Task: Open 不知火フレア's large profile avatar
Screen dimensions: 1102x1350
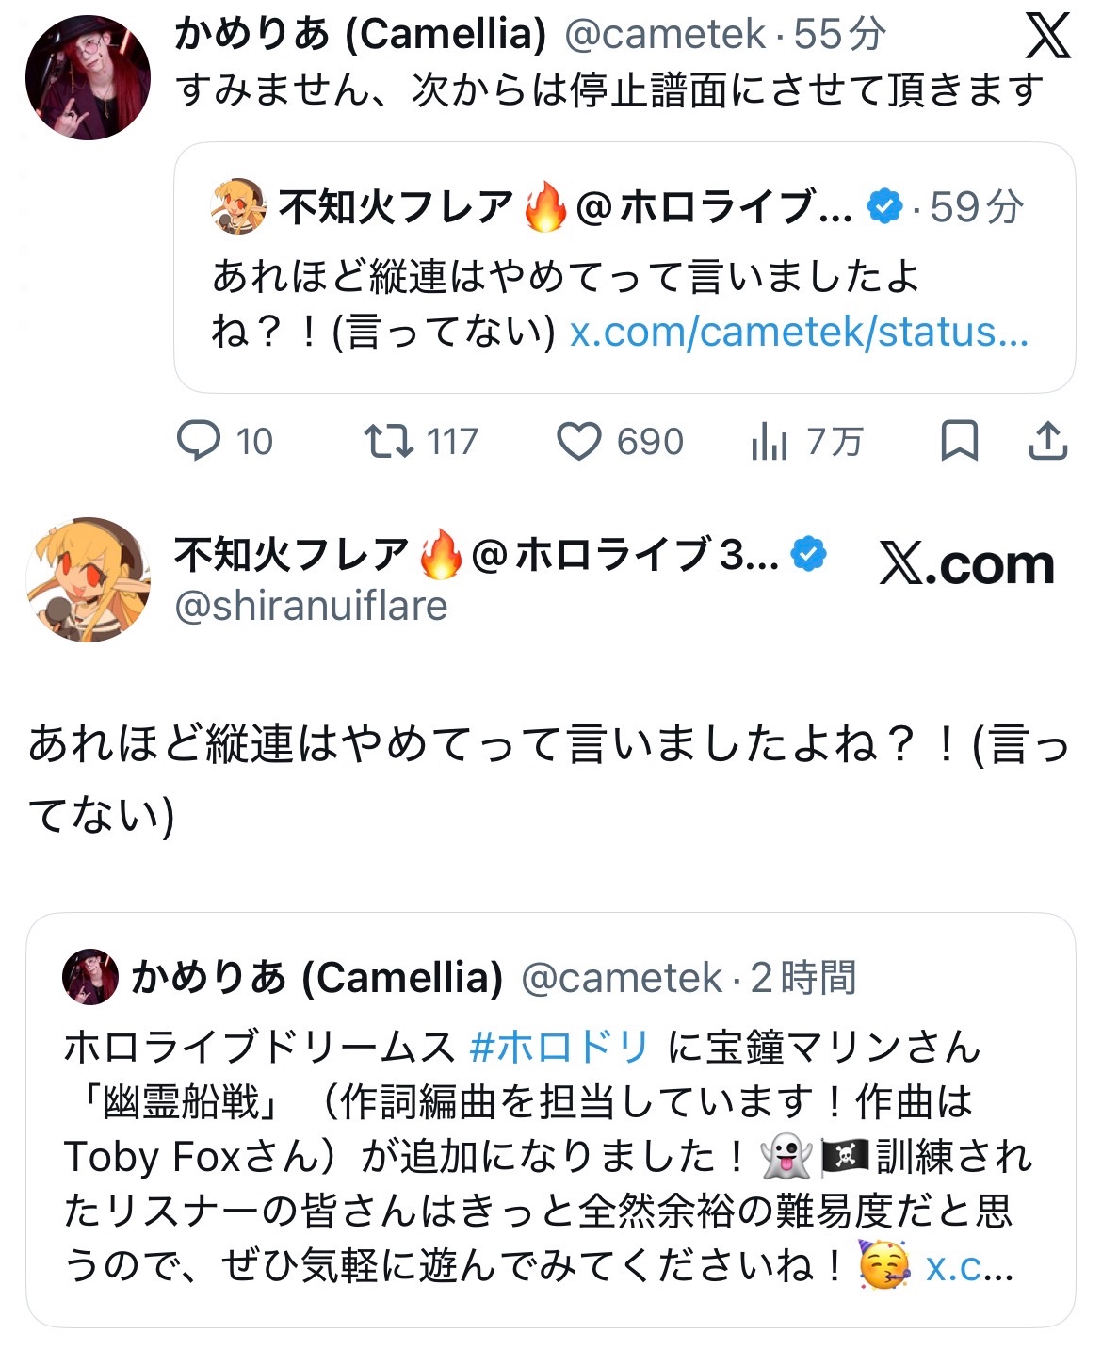Action: pos(88,579)
